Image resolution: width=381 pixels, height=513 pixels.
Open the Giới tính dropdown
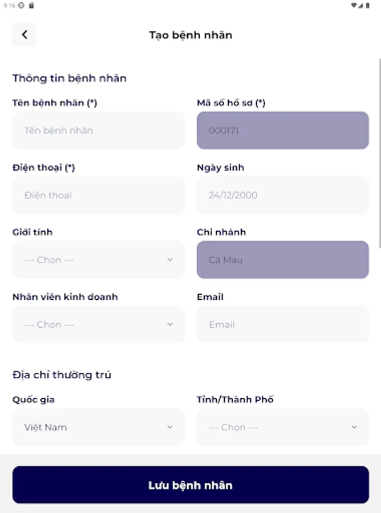pos(98,260)
